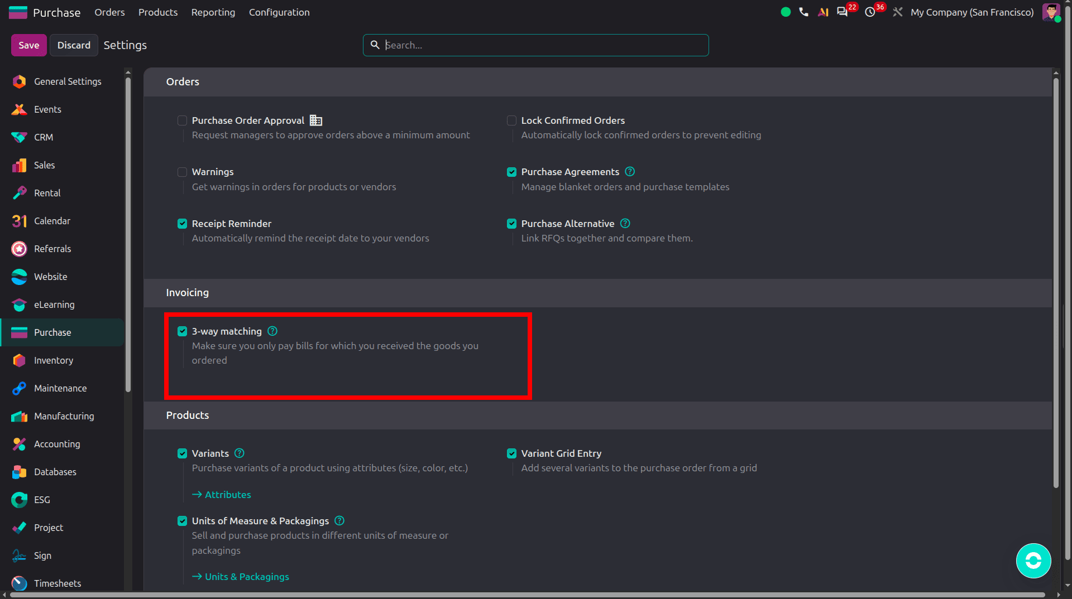The height and width of the screenshot is (599, 1072).
Task: Click the Purchase app title
Action: [x=56, y=12]
